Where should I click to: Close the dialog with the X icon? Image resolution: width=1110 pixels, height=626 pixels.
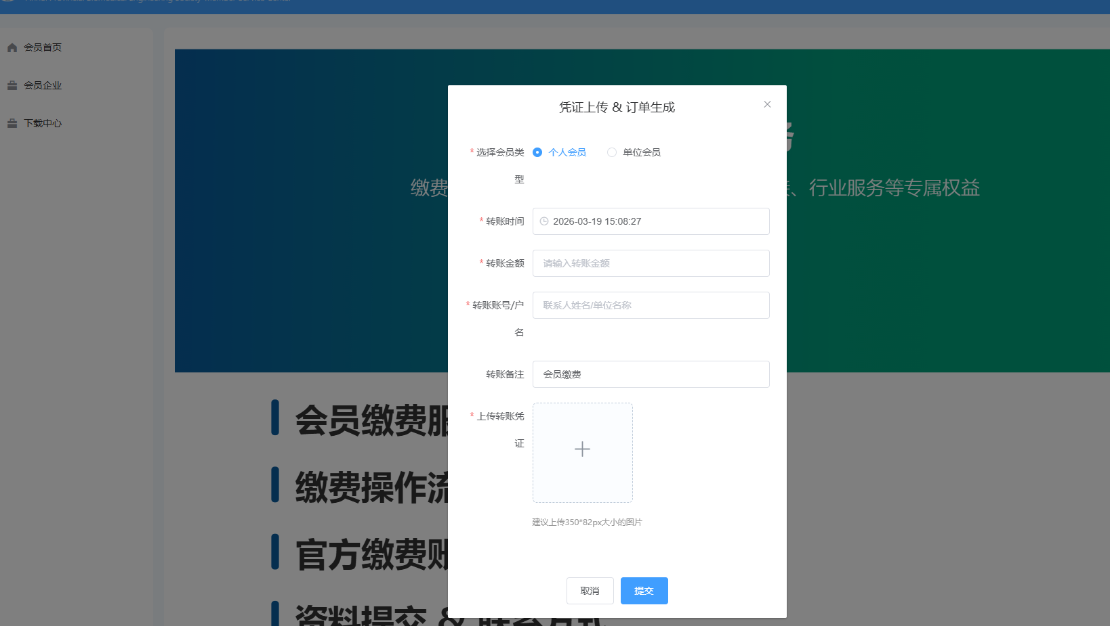[x=767, y=104]
